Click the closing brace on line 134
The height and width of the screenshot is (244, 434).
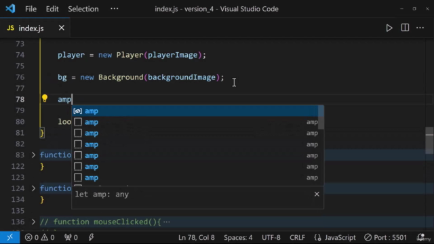pos(42,200)
